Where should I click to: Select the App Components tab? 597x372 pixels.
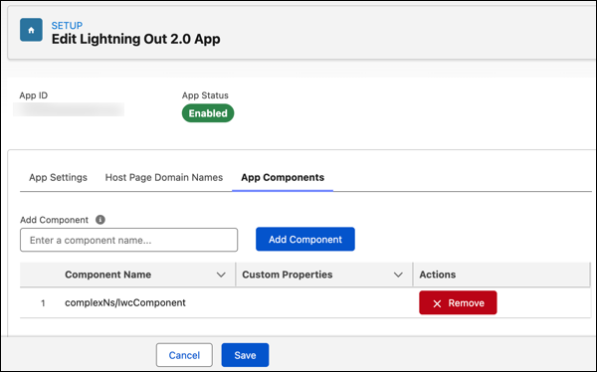(x=283, y=177)
